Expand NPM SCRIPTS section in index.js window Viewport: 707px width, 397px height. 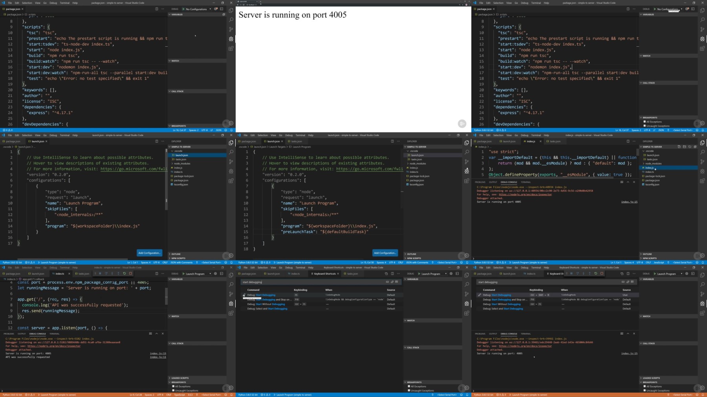(x=669, y=258)
